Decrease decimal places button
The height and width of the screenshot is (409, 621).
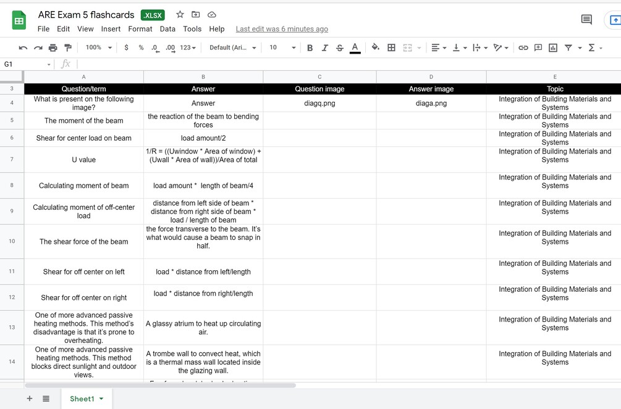tap(155, 48)
